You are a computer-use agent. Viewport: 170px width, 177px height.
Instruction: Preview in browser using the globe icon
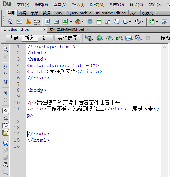(x=100, y=38)
